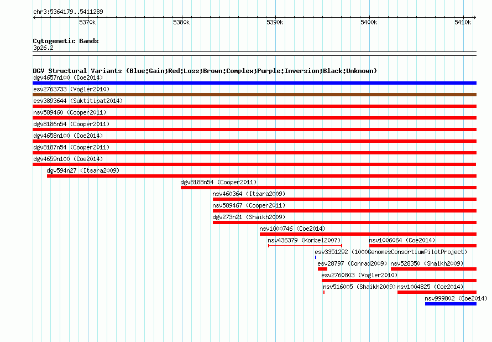Click the 5410k ruler tick label
492x342 pixels.
coord(463,22)
